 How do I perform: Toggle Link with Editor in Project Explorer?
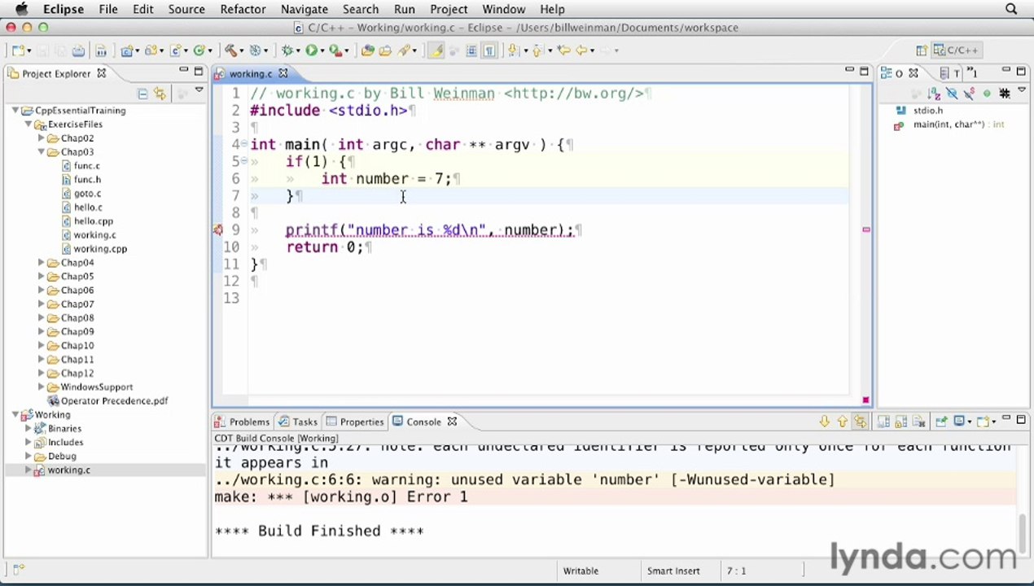click(x=160, y=94)
